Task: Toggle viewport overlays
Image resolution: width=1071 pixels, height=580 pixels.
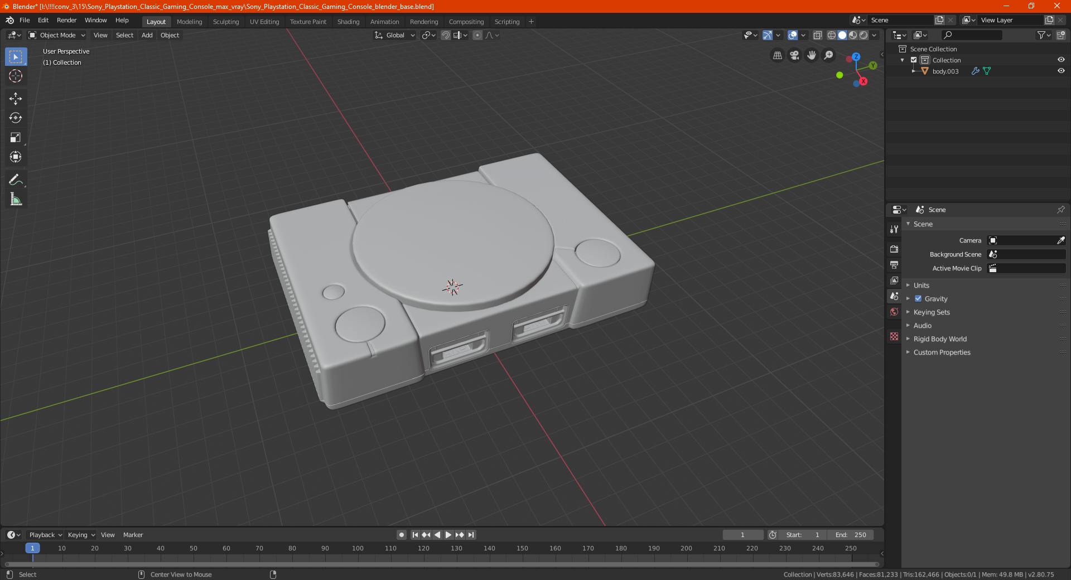Action: click(x=793, y=35)
